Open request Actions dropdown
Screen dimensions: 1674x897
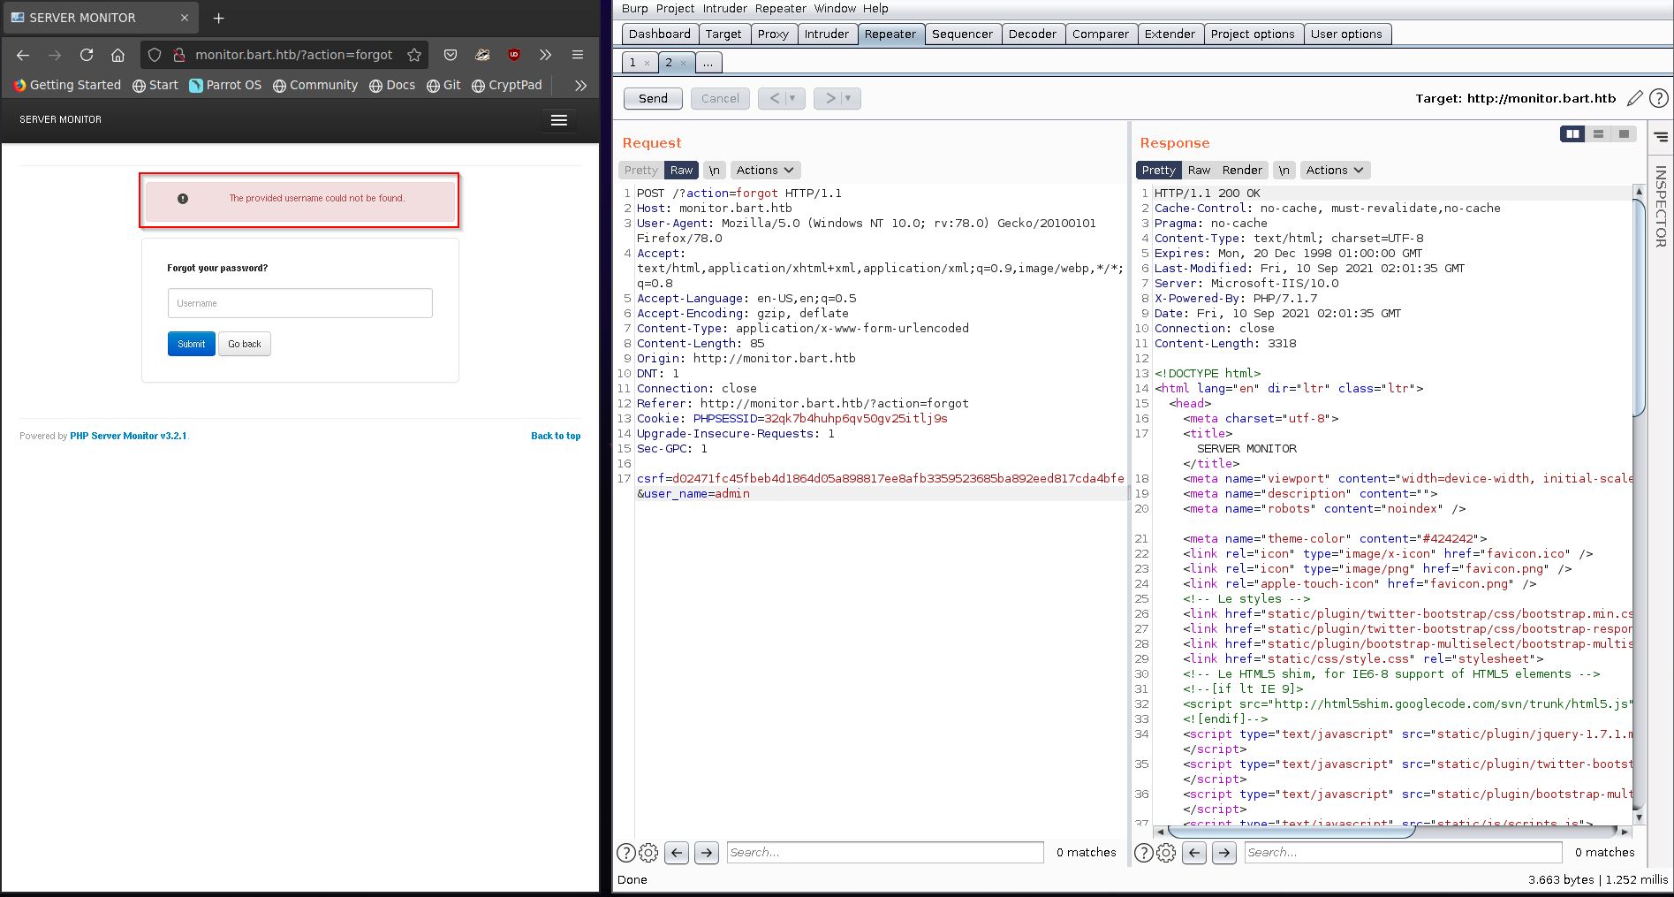[765, 170]
